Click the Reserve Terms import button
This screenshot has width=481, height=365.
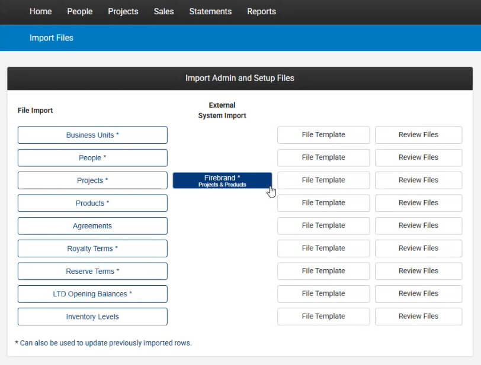click(92, 271)
